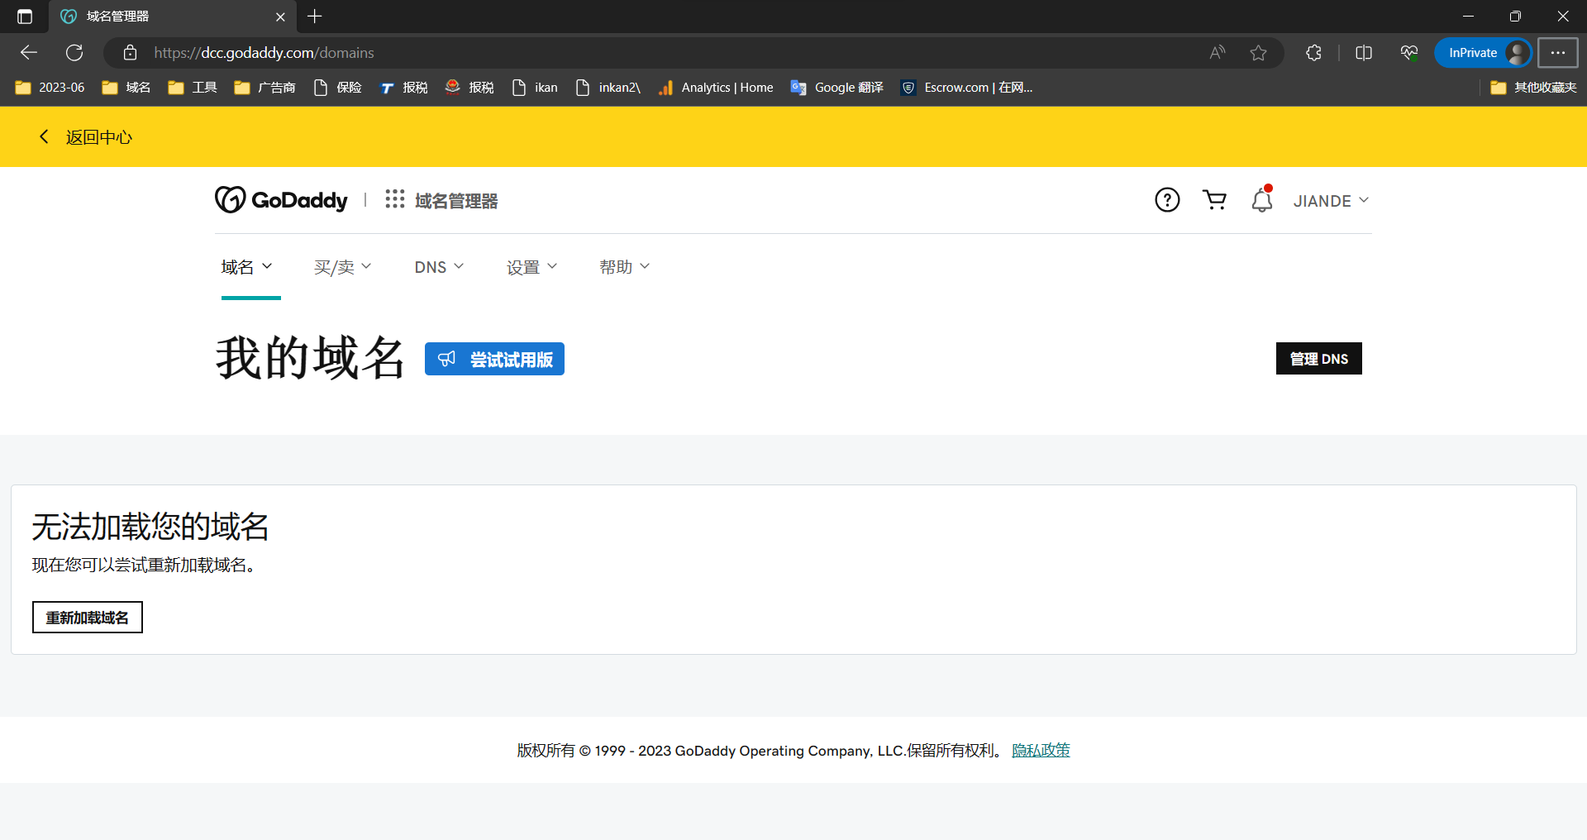Open the shopping cart
This screenshot has height=840, width=1587.
coord(1214,200)
